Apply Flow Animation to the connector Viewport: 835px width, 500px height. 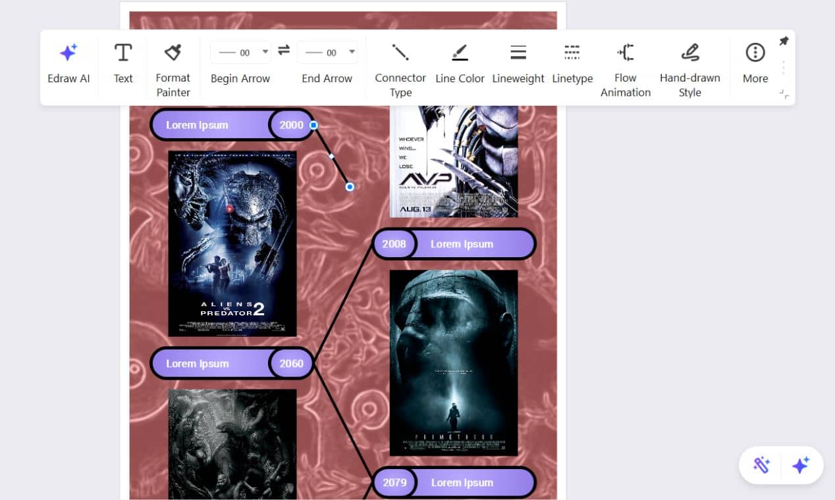(x=626, y=68)
